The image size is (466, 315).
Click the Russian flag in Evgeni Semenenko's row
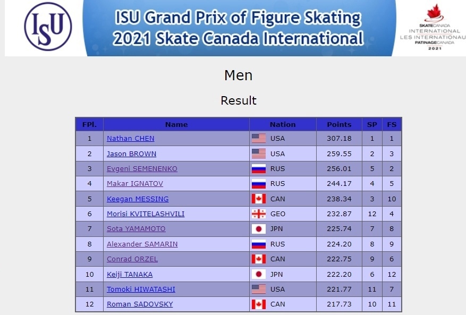click(x=259, y=169)
